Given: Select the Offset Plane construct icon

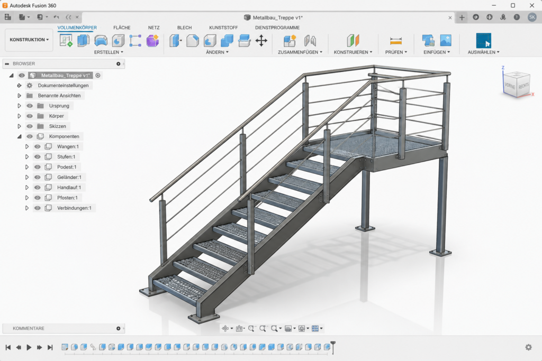Looking at the screenshot, I should [x=353, y=41].
